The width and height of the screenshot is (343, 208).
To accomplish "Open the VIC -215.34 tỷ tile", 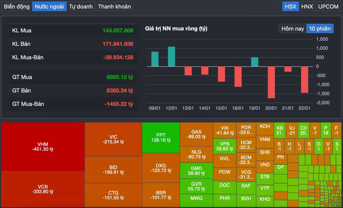I will 113,139.
